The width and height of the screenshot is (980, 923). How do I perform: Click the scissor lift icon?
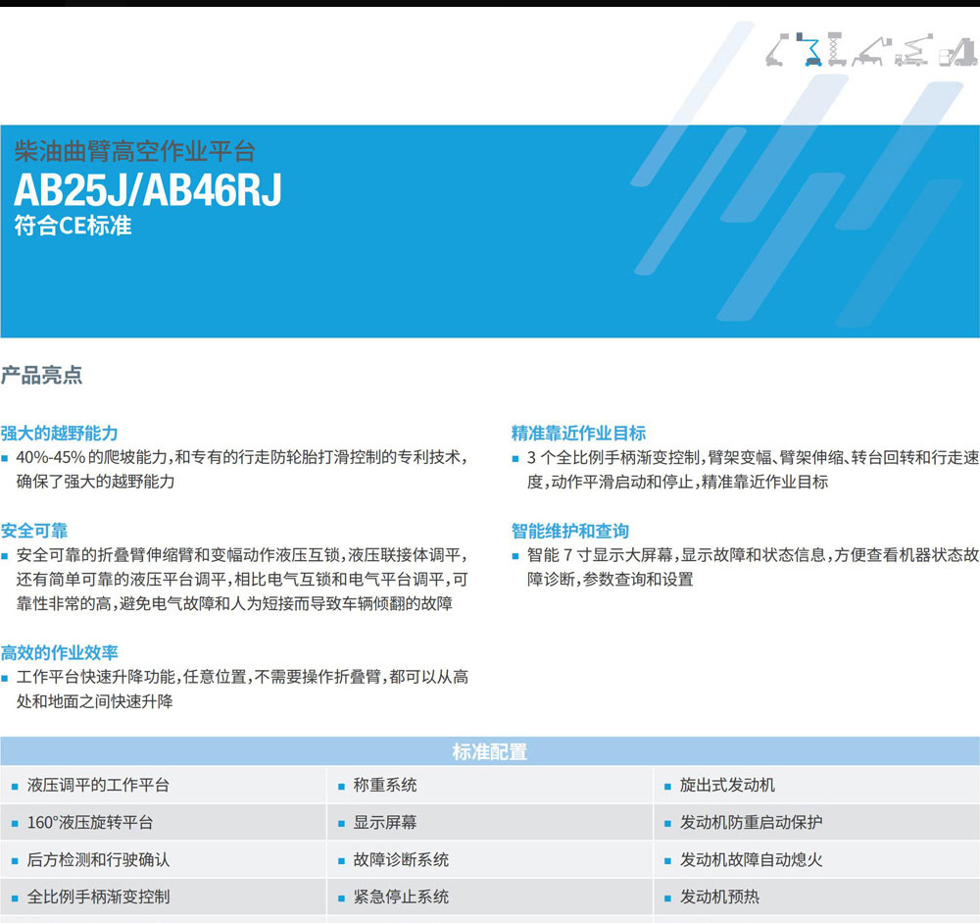point(836,50)
